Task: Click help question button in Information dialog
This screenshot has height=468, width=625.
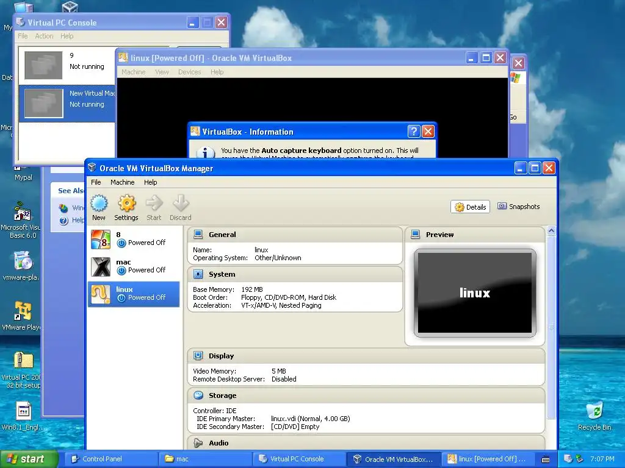Action: click(x=414, y=132)
